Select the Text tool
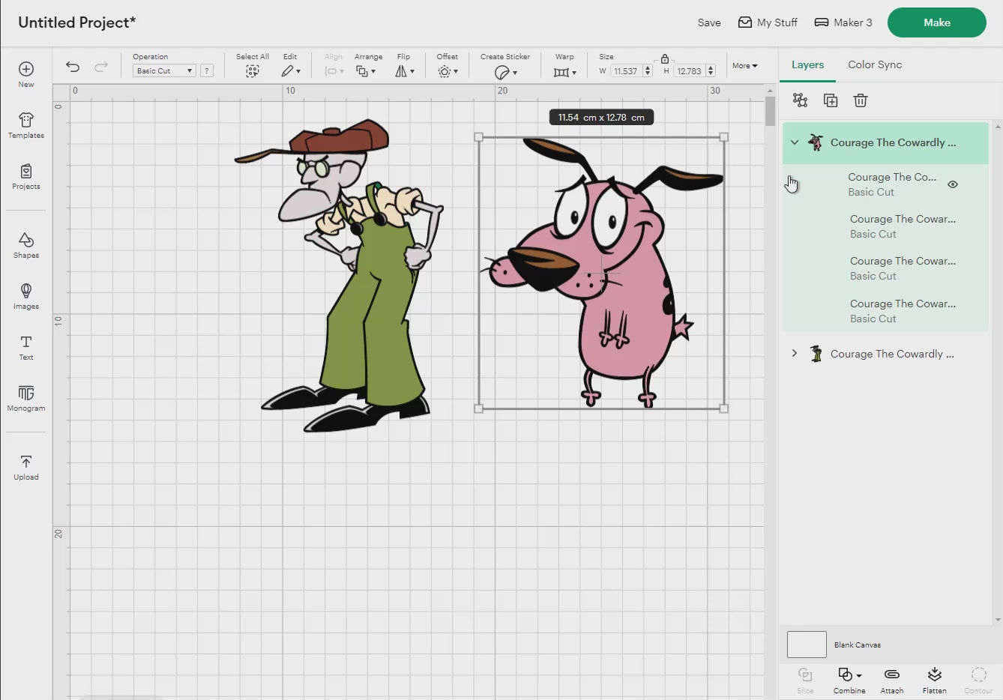The image size is (1003, 700). pos(26,347)
